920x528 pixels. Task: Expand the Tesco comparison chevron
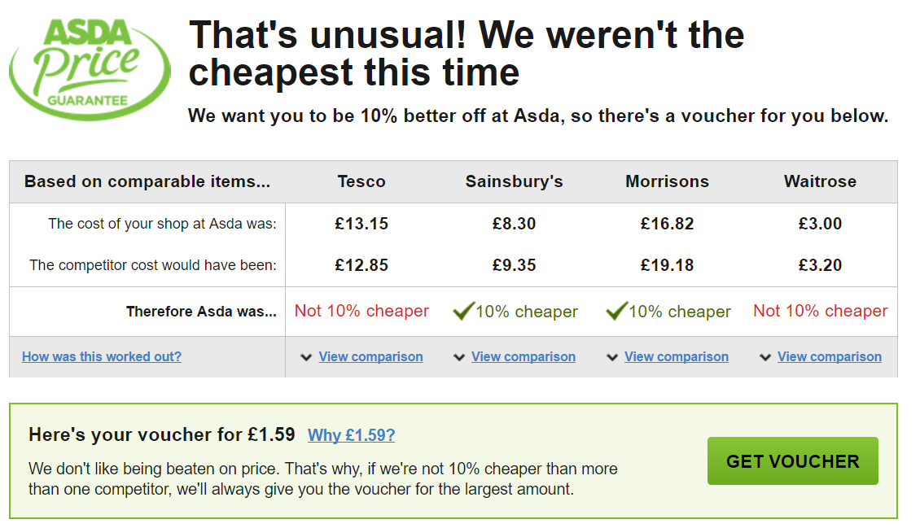click(x=306, y=357)
